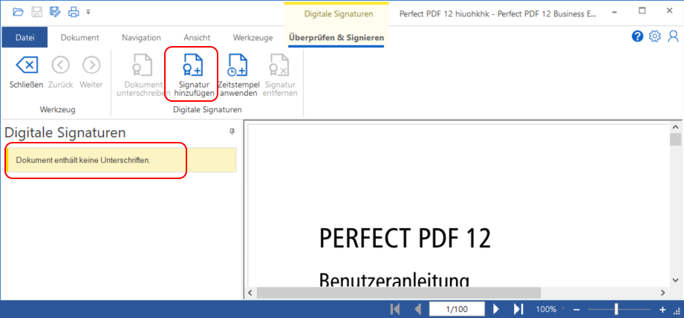Select the Überprüfen & Signieren tab
The width and height of the screenshot is (684, 318).
(x=336, y=37)
